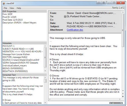
Task: Click the double-arrow title bar button
Action: tap(99, 3)
